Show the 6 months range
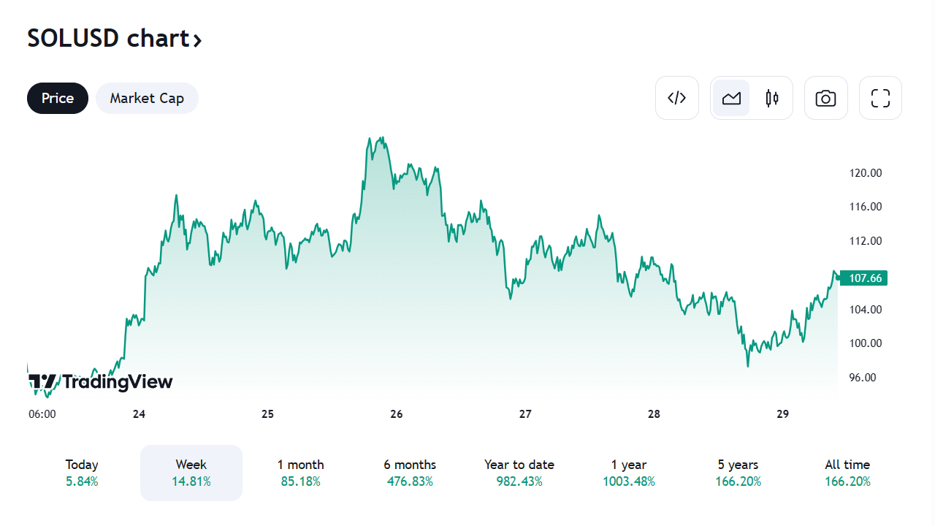 click(410, 473)
